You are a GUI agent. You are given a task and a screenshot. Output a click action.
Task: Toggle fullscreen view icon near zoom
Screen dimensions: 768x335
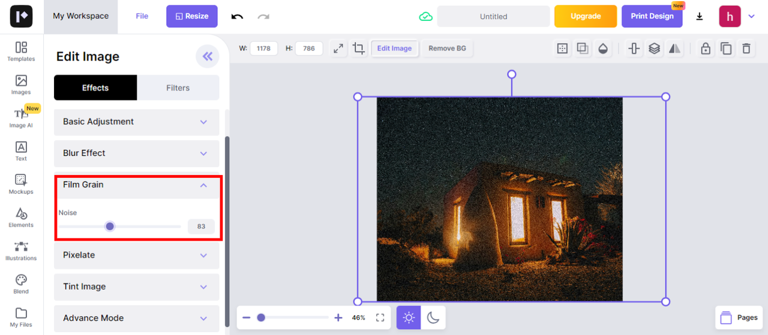(x=380, y=318)
